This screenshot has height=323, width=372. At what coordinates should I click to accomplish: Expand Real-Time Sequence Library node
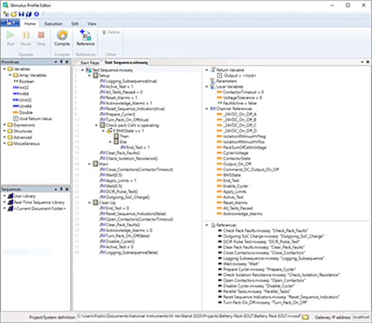point(4,202)
